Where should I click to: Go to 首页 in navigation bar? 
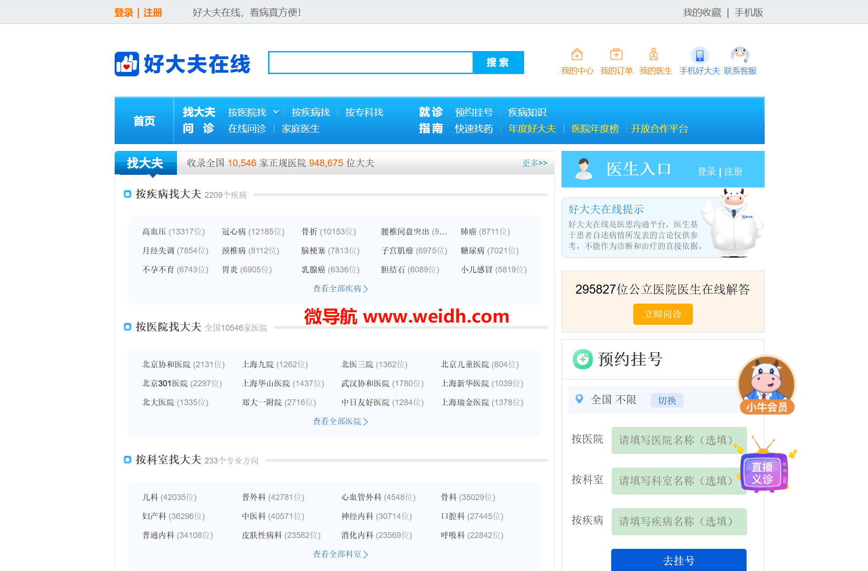[x=144, y=121]
